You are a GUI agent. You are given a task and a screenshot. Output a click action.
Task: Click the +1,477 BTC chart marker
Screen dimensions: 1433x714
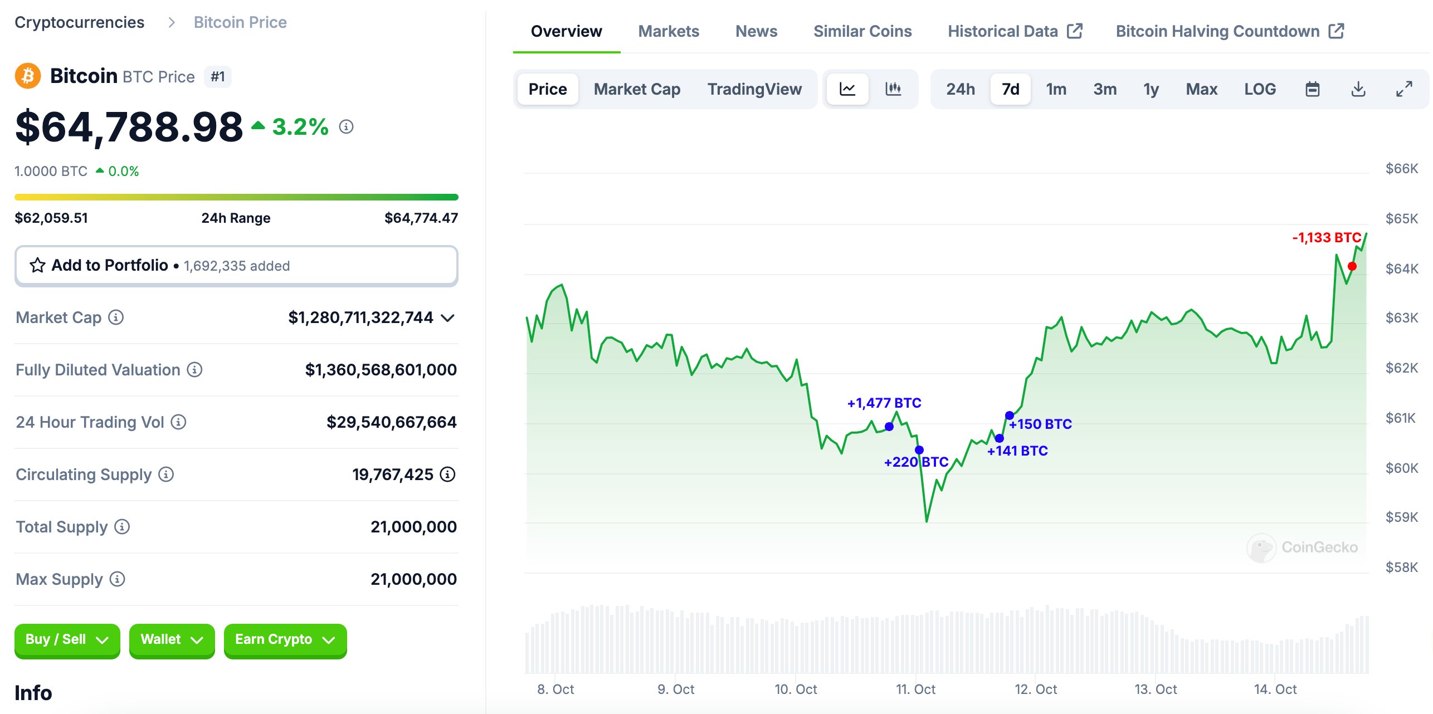tap(889, 427)
